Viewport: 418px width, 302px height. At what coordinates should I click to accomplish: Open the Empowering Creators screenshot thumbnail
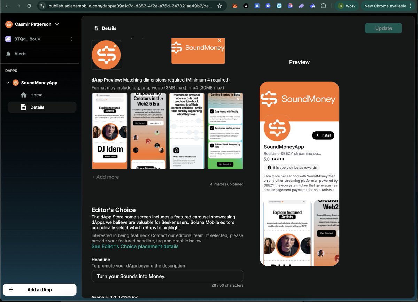148,131
